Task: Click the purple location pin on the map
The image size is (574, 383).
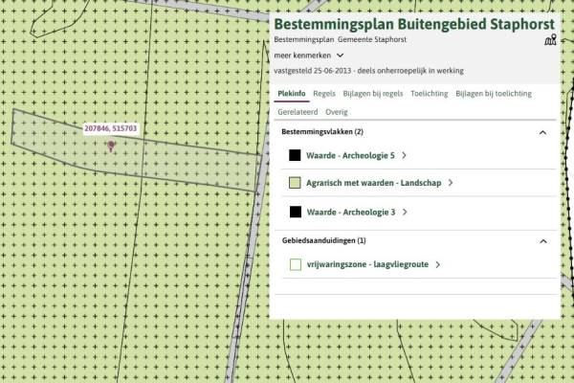Action: [111, 146]
